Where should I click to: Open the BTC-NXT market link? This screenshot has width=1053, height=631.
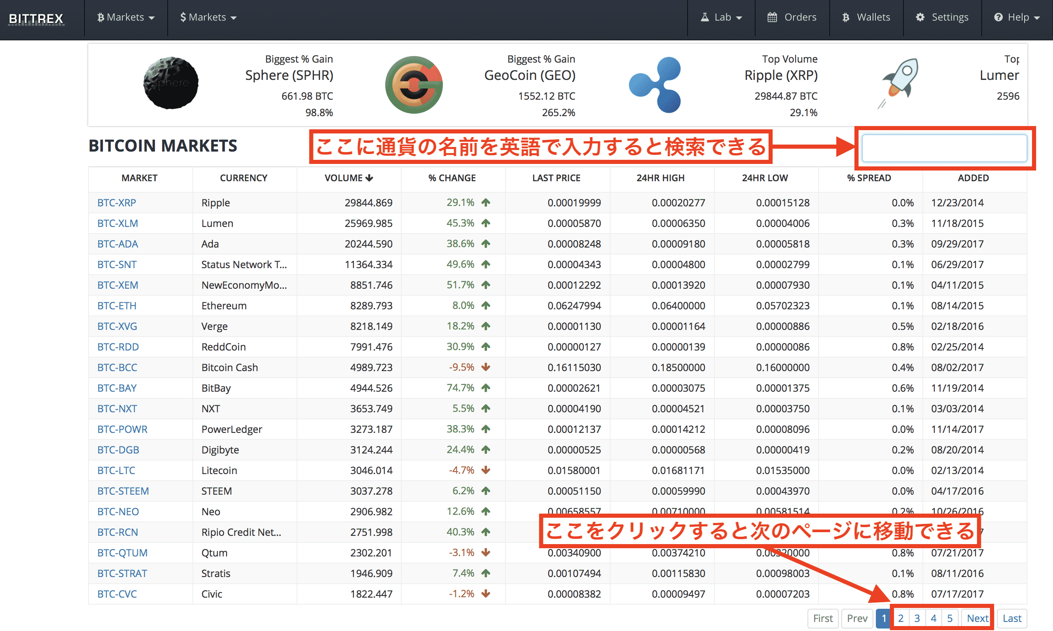pos(117,409)
